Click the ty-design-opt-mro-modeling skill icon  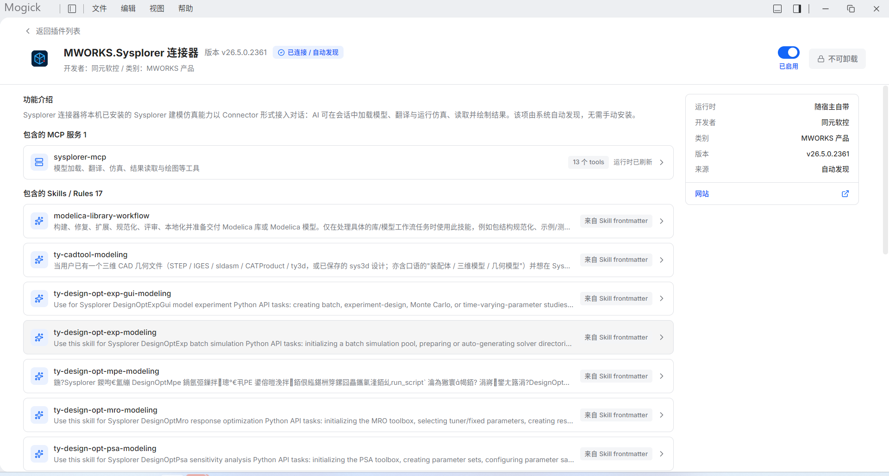click(39, 415)
